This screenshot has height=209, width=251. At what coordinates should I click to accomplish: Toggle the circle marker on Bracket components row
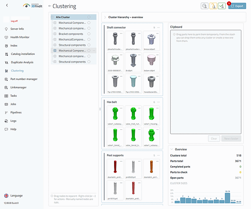[89, 34]
